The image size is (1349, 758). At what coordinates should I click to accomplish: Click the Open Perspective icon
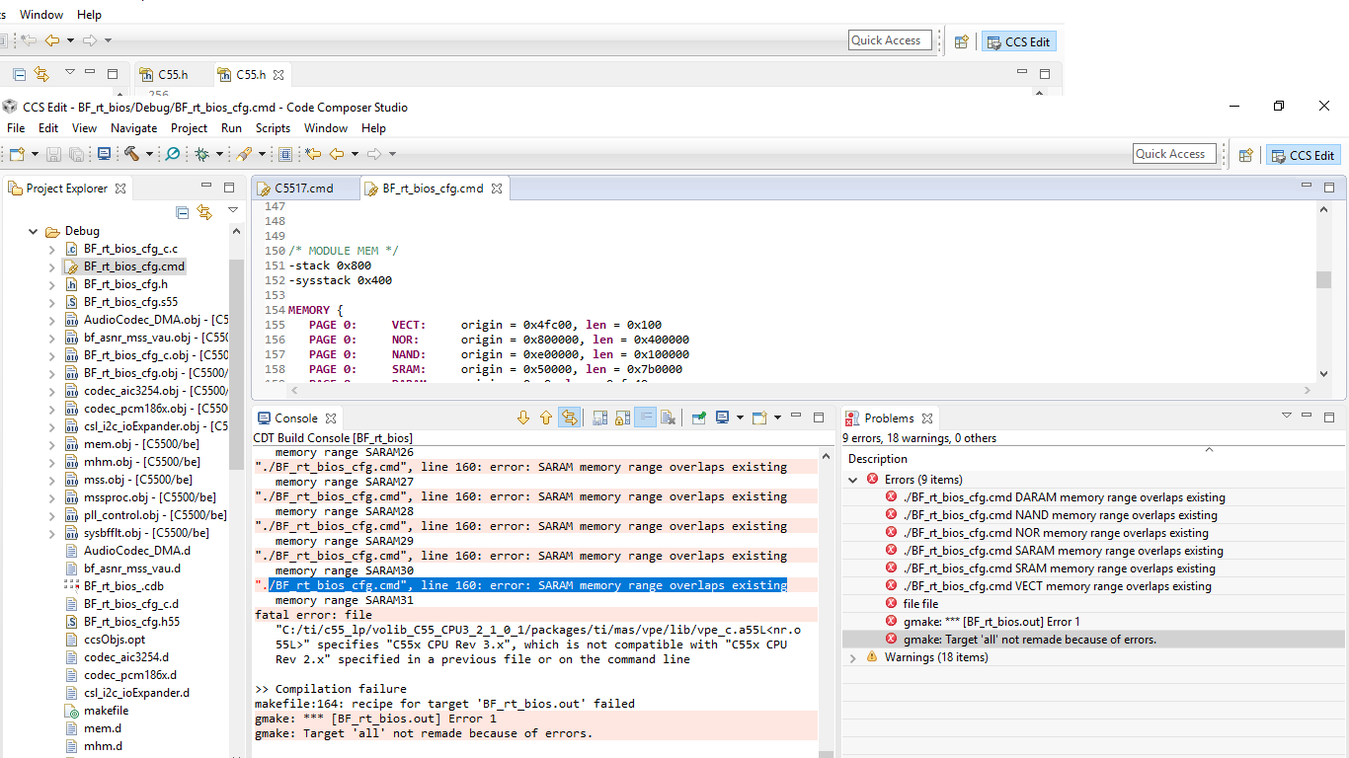(x=1245, y=155)
